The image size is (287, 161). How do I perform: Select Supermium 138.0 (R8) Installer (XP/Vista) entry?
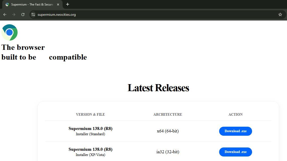click(90, 152)
